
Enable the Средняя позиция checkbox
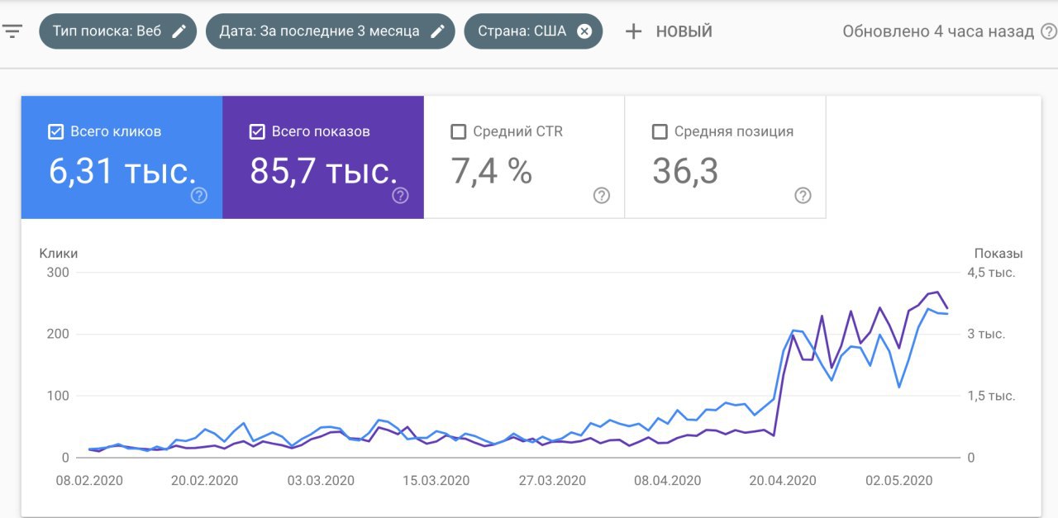[660, 131]
